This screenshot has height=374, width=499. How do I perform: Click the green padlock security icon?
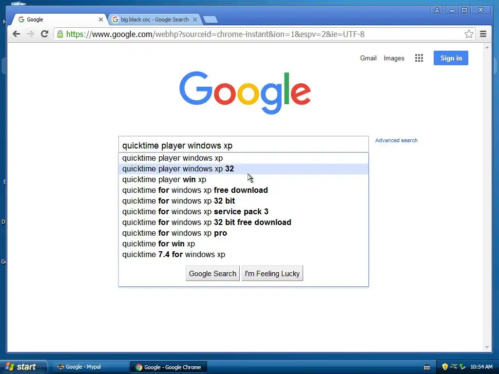point(60,34)
